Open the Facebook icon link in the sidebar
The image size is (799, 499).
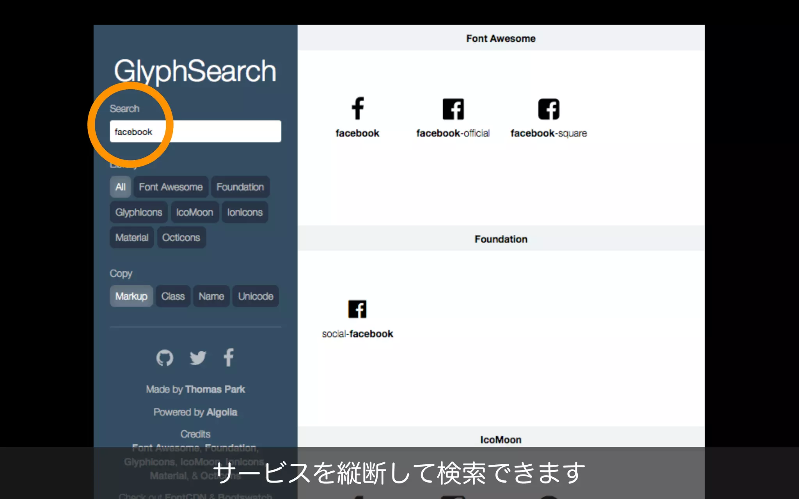pos(229,357)
